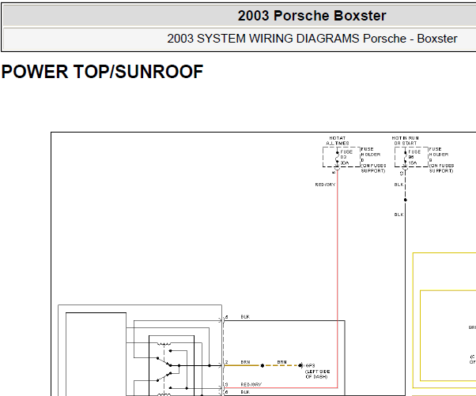Screen dimensions: 476x396
Task: Select the 'HOT IN RUN OR START' label
Action: coord(406,140)
